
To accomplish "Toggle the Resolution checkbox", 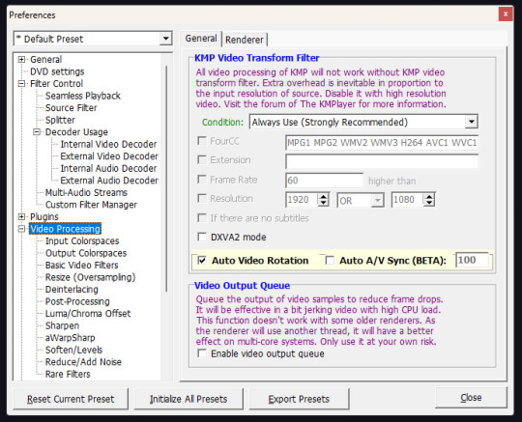I will [202, 199].
